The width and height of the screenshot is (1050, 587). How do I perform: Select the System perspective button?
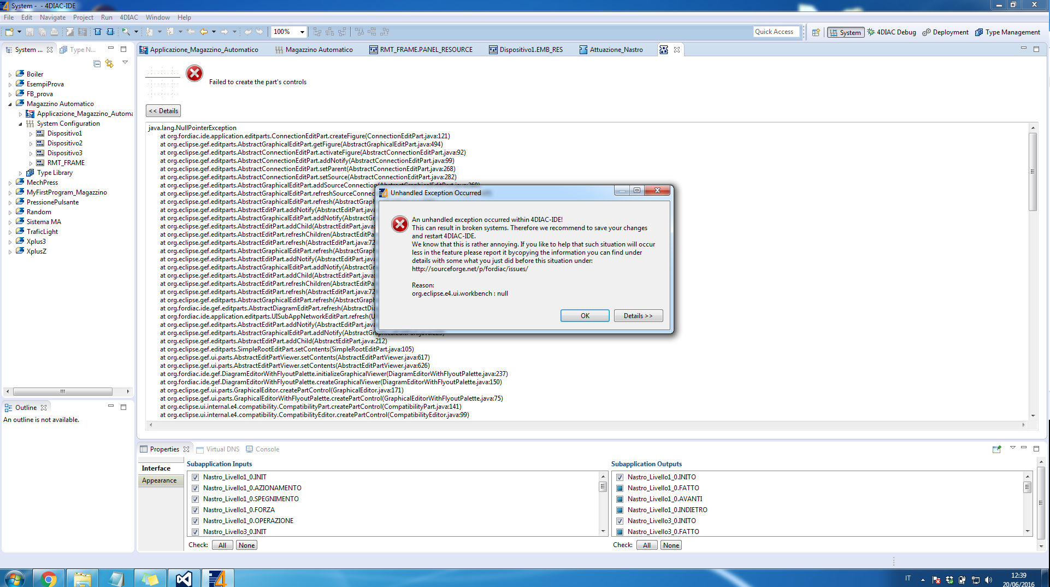point(845,32)
